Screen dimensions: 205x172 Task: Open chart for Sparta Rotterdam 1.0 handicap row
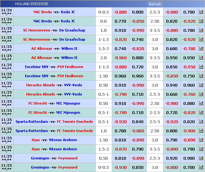coord(201,131)
